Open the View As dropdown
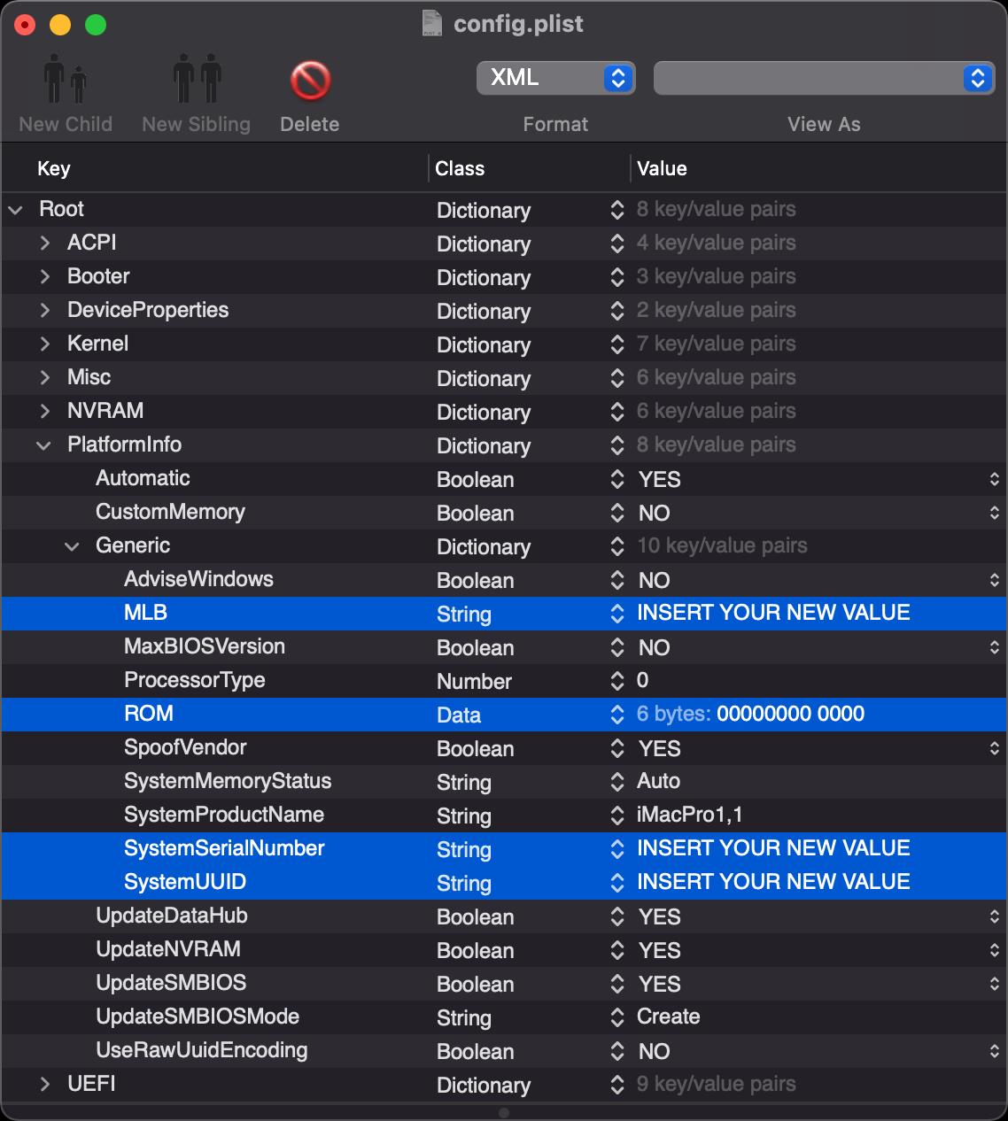Image resolution: width=1008 pixels, height=1121 pixels. tap(824, 78)
